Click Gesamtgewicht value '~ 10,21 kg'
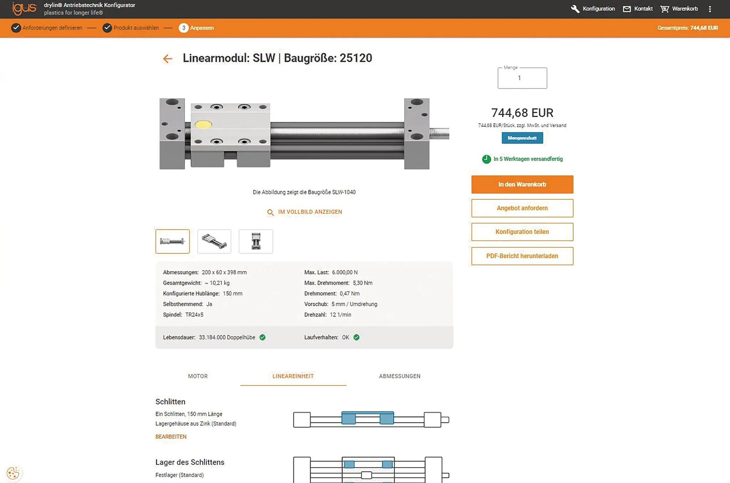 coord(217,283)
